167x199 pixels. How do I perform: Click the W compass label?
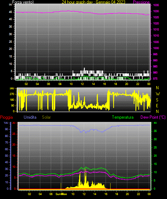coord(158,94)
